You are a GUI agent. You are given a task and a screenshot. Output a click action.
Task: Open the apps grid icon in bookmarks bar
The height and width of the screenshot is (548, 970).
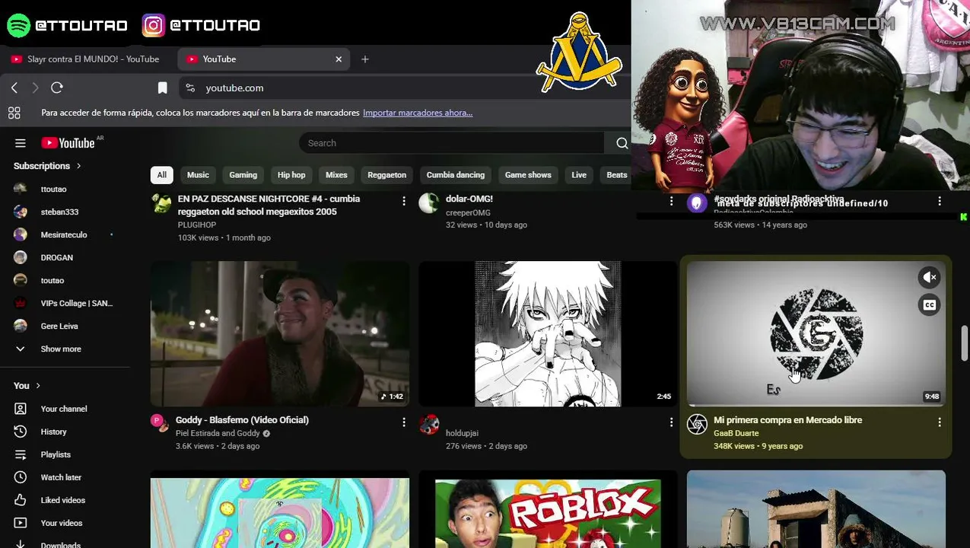coord(14,113)
